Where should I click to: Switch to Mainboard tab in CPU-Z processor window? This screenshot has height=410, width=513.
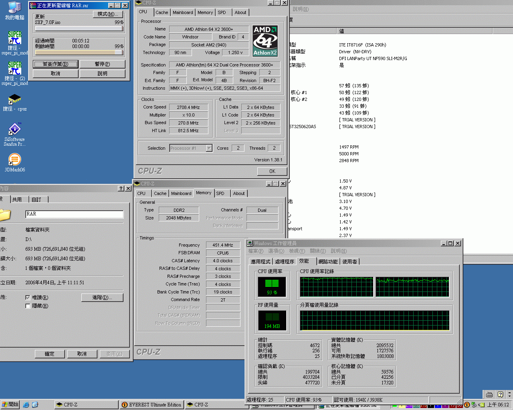tap(183, 12)
